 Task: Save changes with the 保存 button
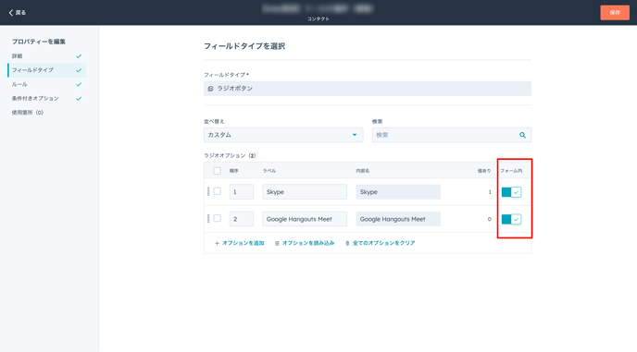615,13
